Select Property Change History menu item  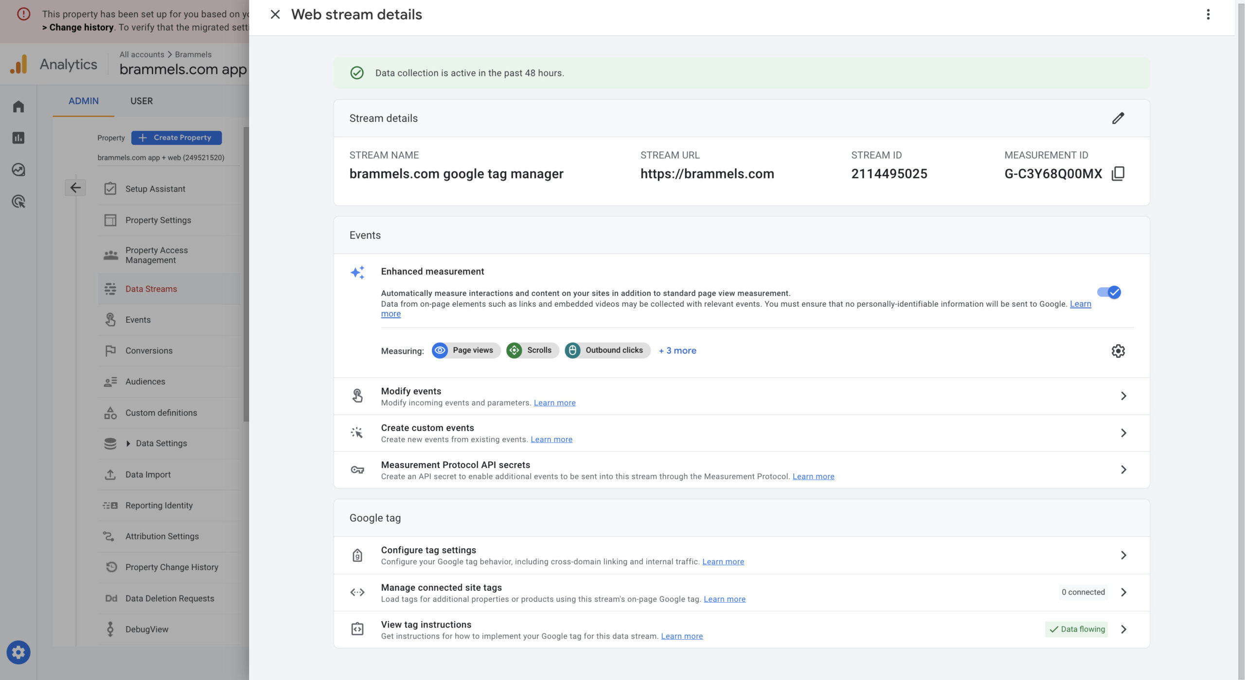(x=171, y=567)
